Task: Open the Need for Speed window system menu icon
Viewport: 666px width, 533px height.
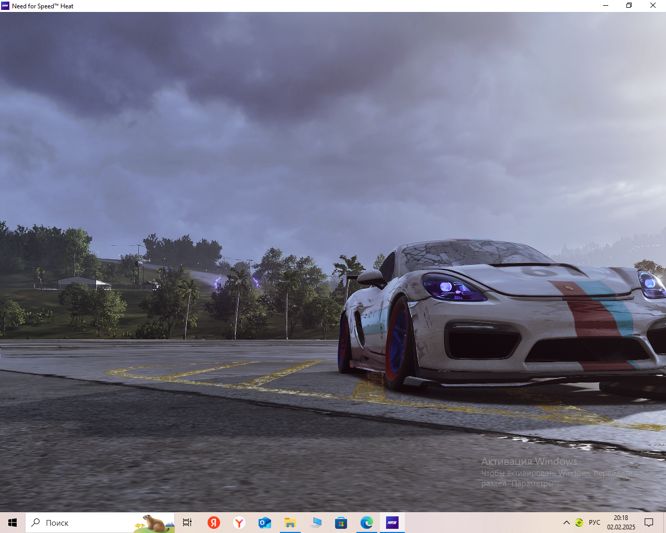Action: tap(5, 6)
